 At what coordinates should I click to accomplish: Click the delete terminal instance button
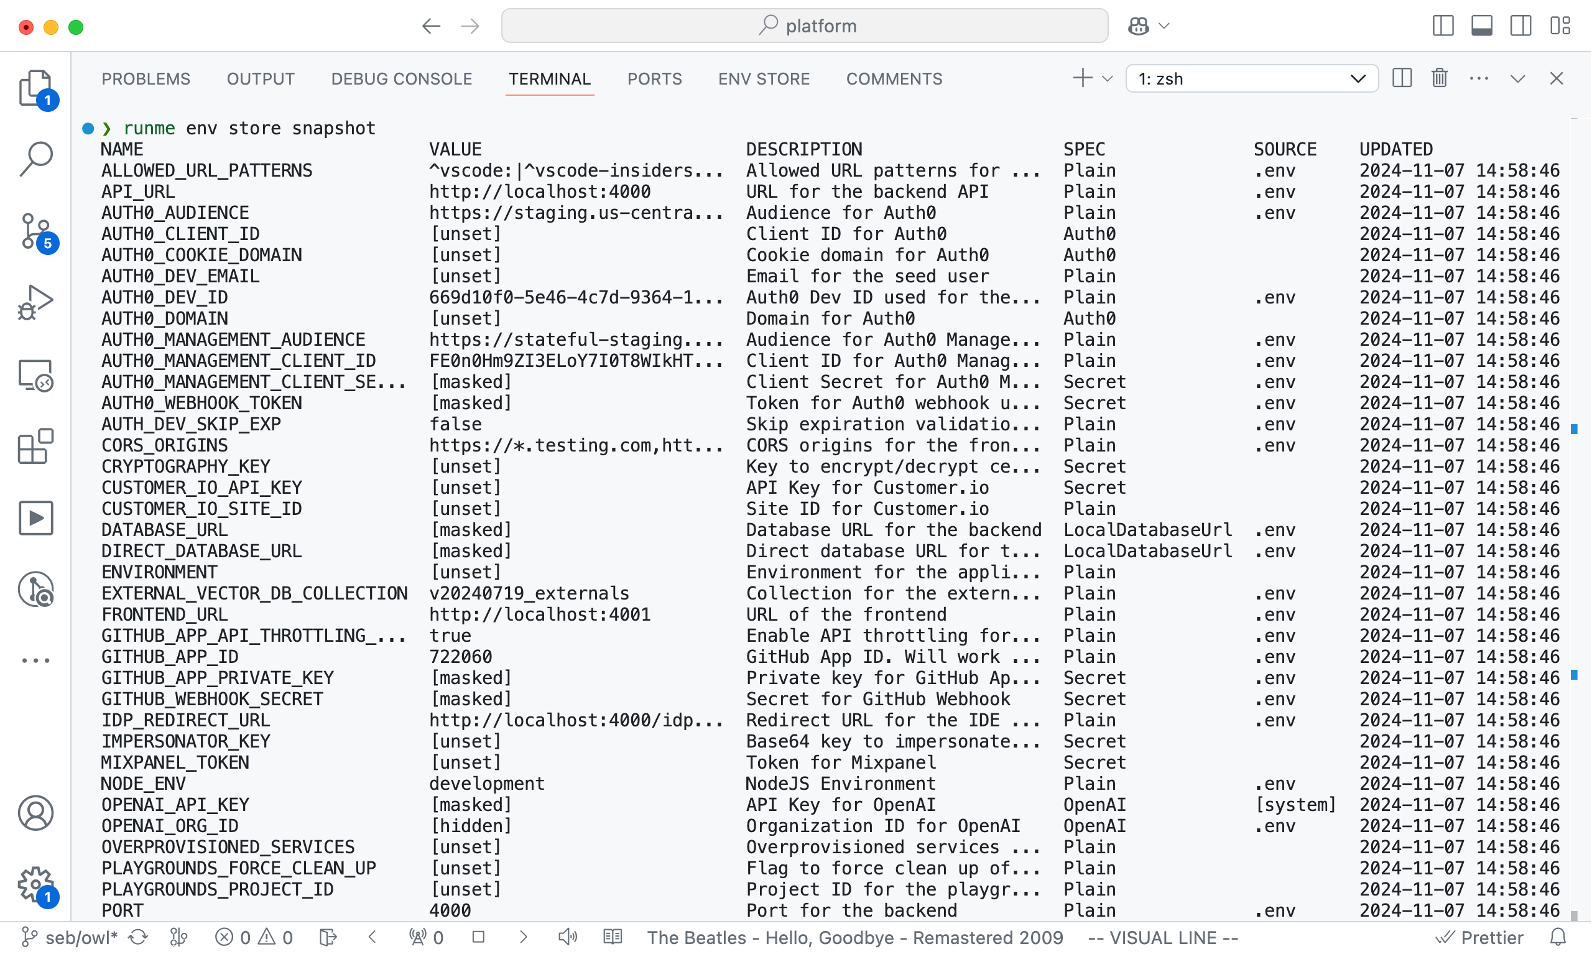click(1440, 77)
